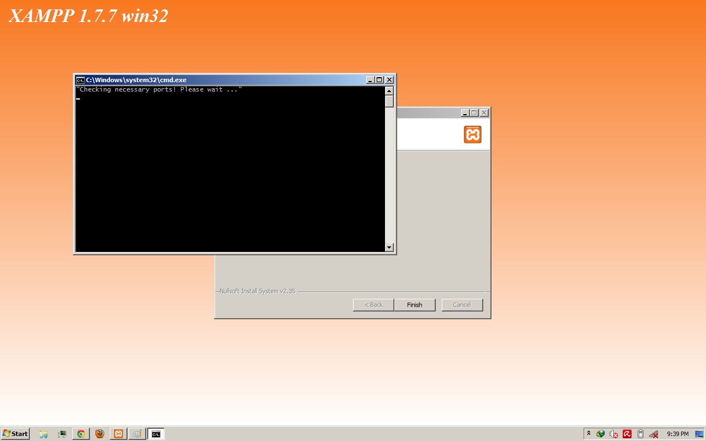Select the active cmd.exe taskbar button

(156, 434)
